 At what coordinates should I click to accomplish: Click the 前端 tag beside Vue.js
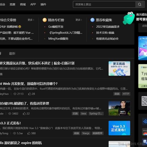click(x=77, y=133)
